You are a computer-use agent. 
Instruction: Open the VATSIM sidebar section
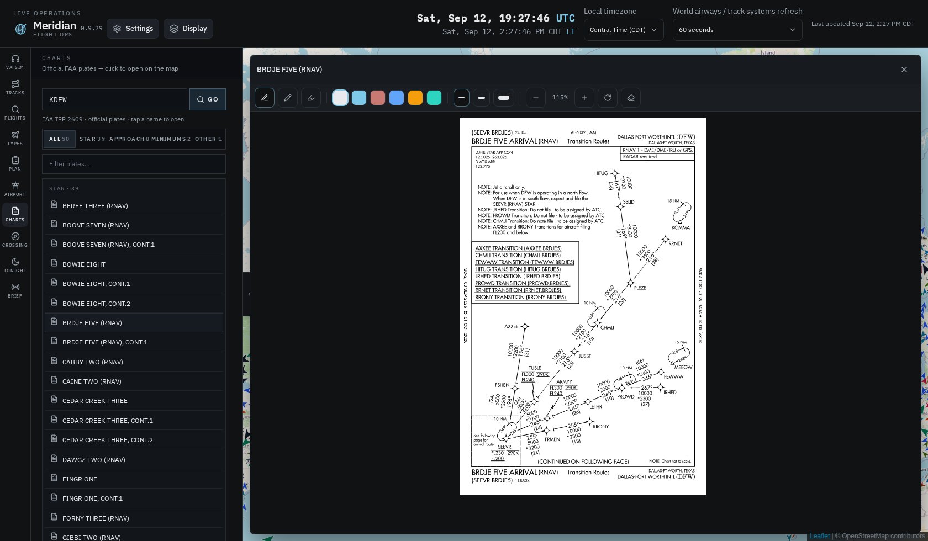coord(15,62)
